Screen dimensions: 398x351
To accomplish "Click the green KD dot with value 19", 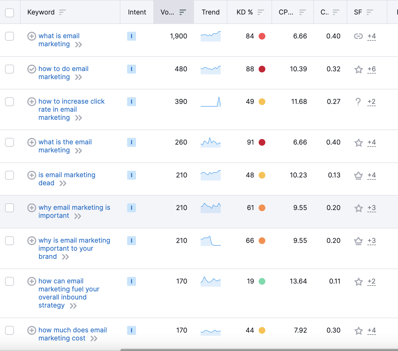I will click(x=262, y=281).
